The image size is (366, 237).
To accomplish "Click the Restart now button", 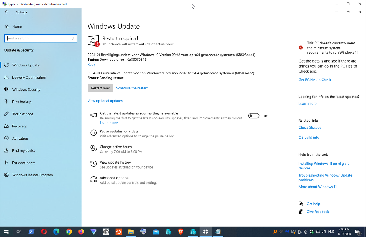I will click(x=100, y=88).
